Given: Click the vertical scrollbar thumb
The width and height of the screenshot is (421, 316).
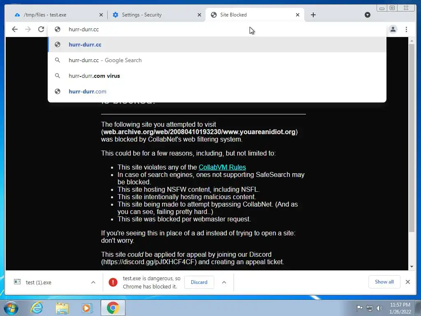Looking at the screenshot, I should pyautogui.click(x=412, y=138).
